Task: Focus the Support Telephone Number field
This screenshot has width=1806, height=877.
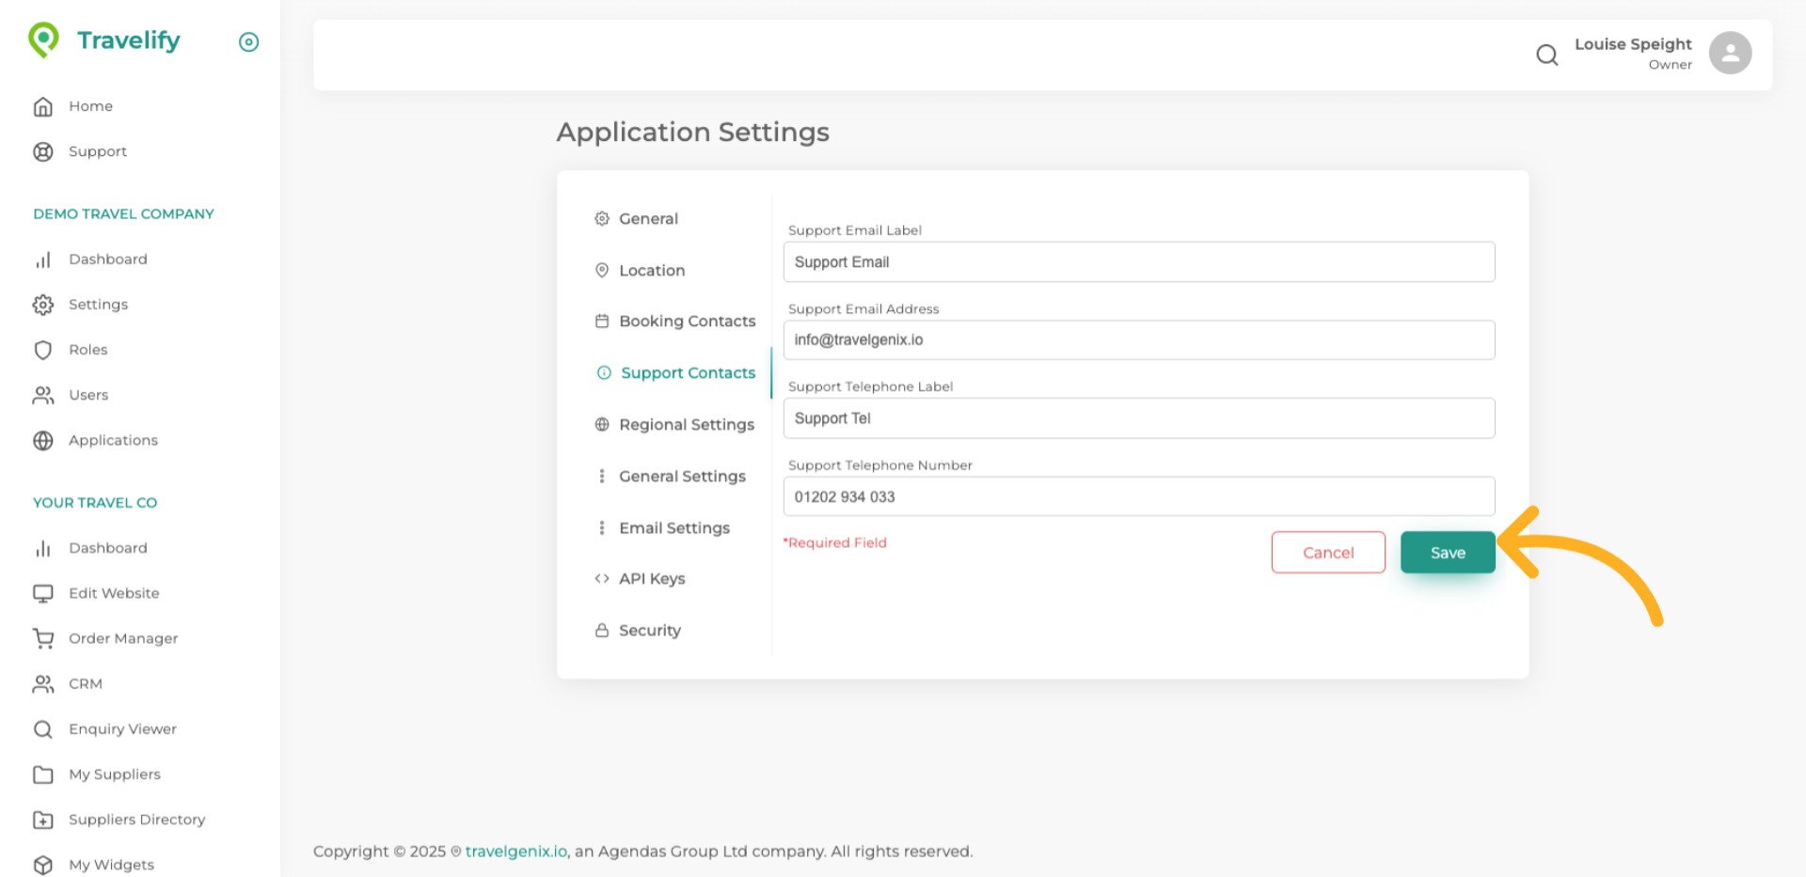Action: pyautogui.click(x=1138, y=497)
